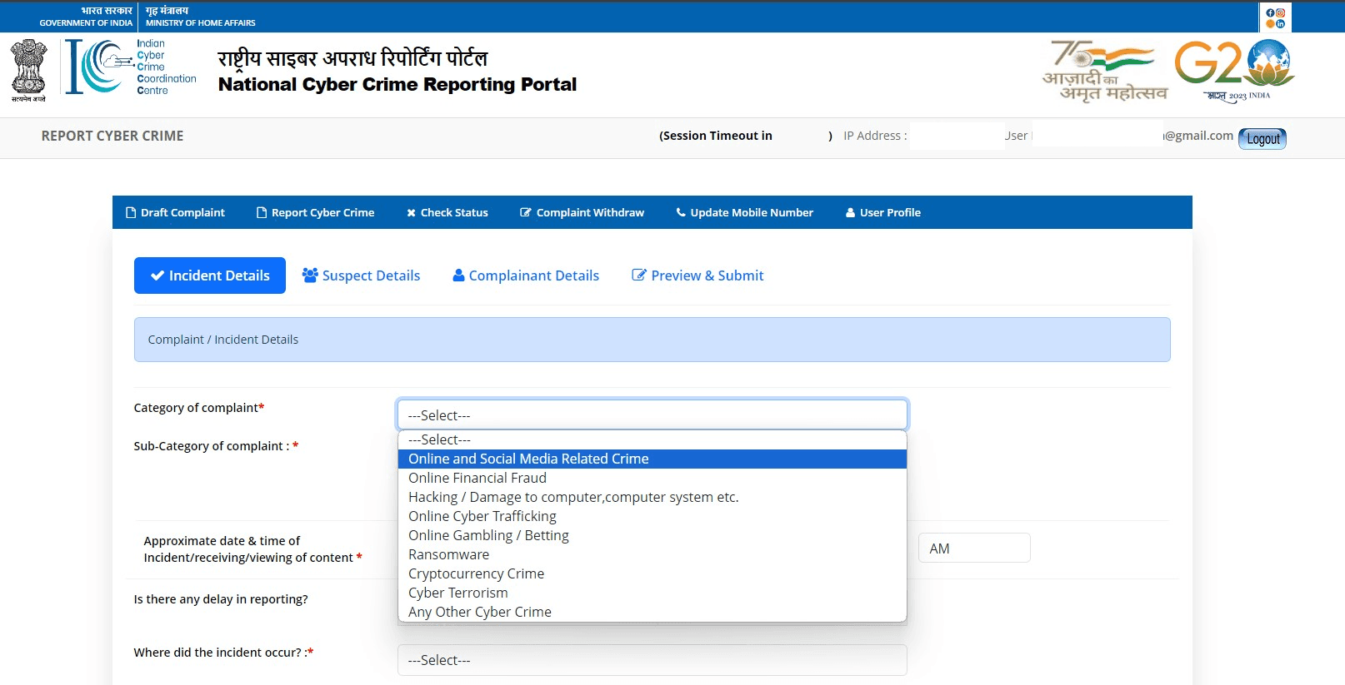This screenshot has height=685, width=1345.
Task: Select Update Mobile Number menu item
Action: tap(745, 212)
